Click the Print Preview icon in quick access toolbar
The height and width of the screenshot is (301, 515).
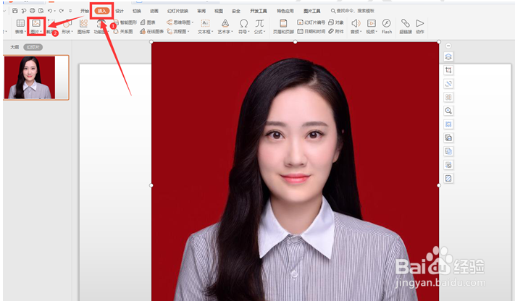41,11
